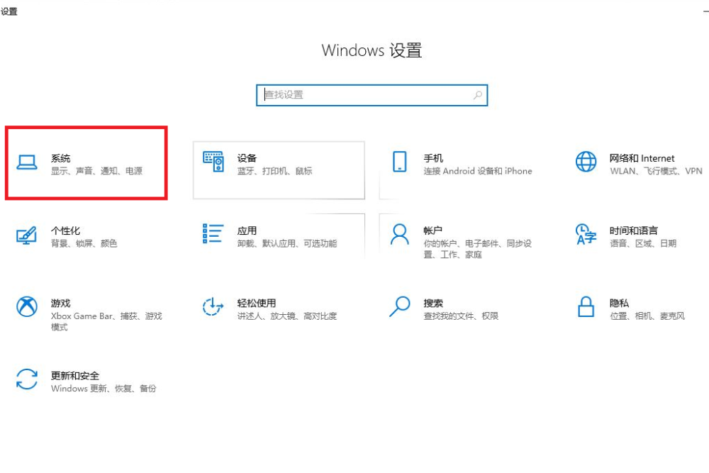Open the 设备 settings title
The height and width of the screenshot is (473, 709).
coord(247,158)
